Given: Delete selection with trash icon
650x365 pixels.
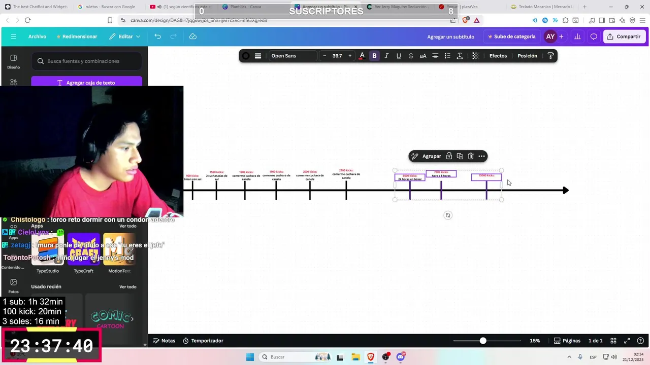Looking at the screenshot, I should (x=471, y=156).
